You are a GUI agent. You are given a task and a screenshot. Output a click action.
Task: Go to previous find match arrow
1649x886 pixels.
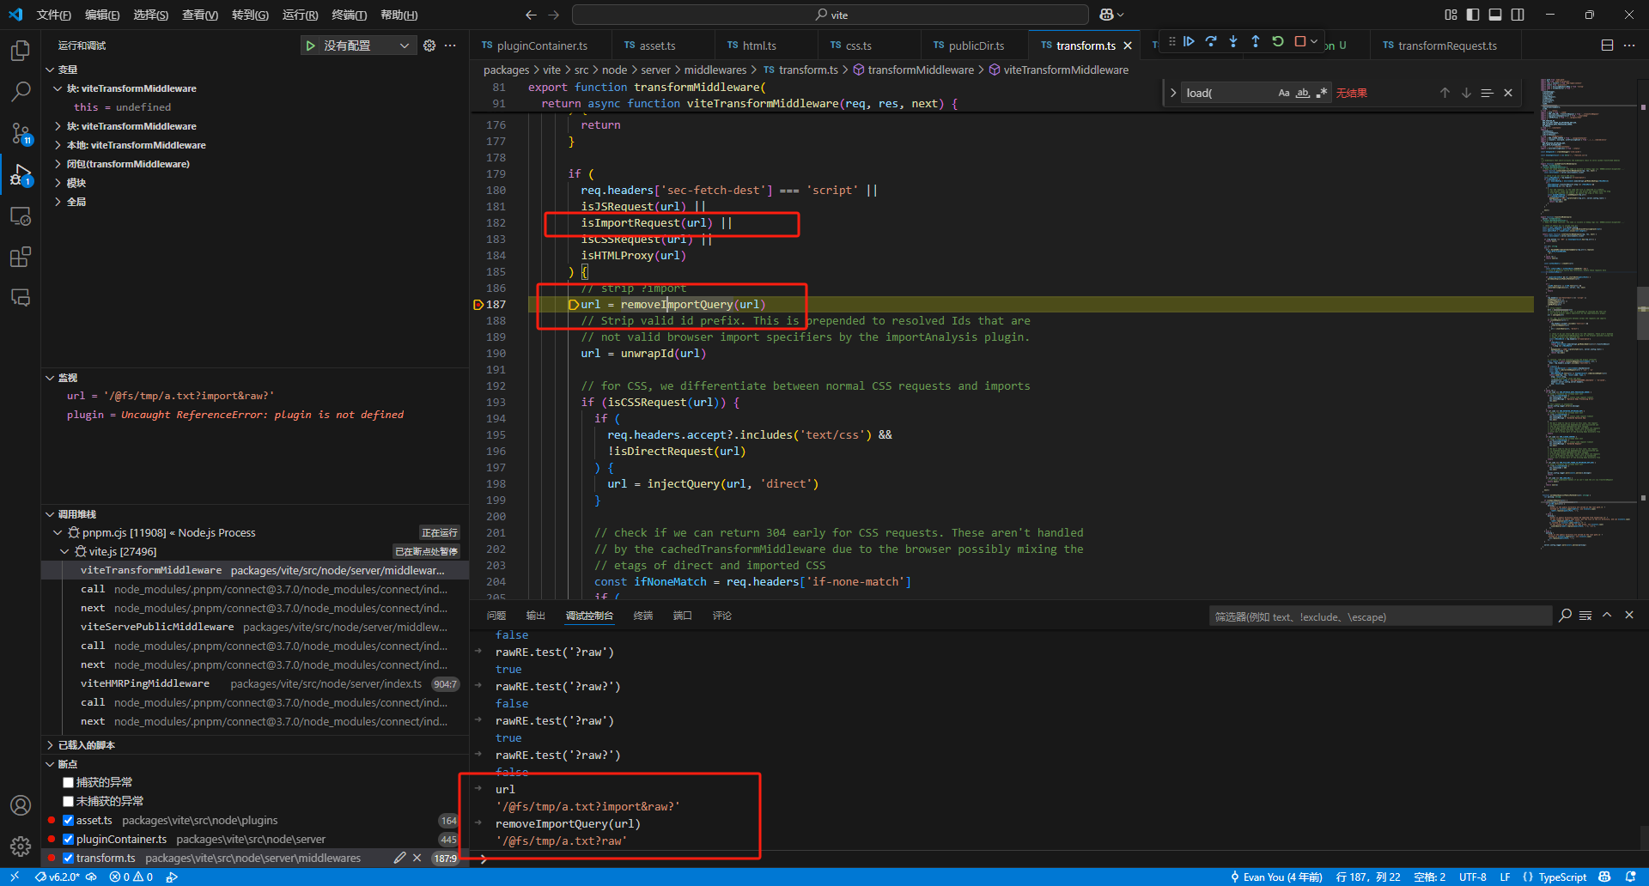click(1445, 93)
